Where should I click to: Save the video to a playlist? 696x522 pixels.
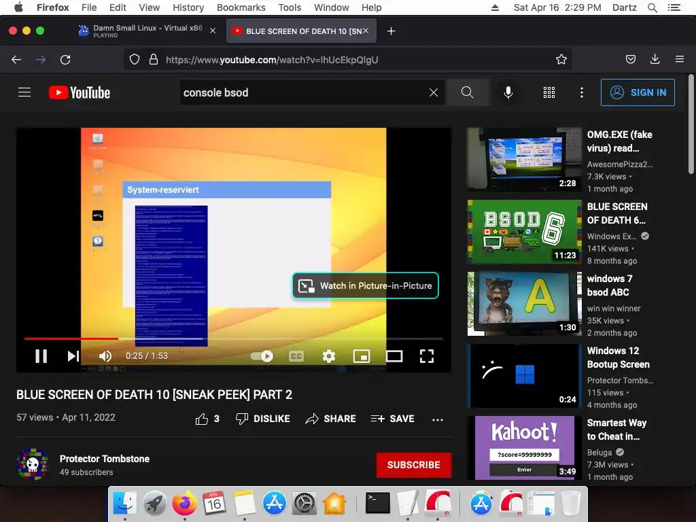pos(392,419)
